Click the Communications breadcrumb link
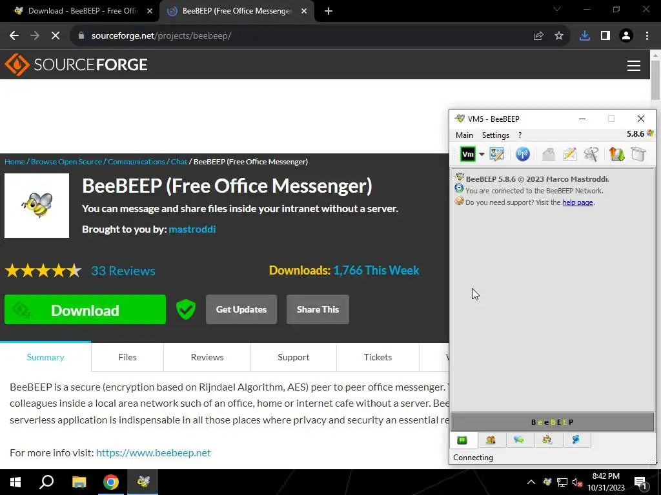The width and height of the screenshot is (661, 495). (x=137, y=162)
